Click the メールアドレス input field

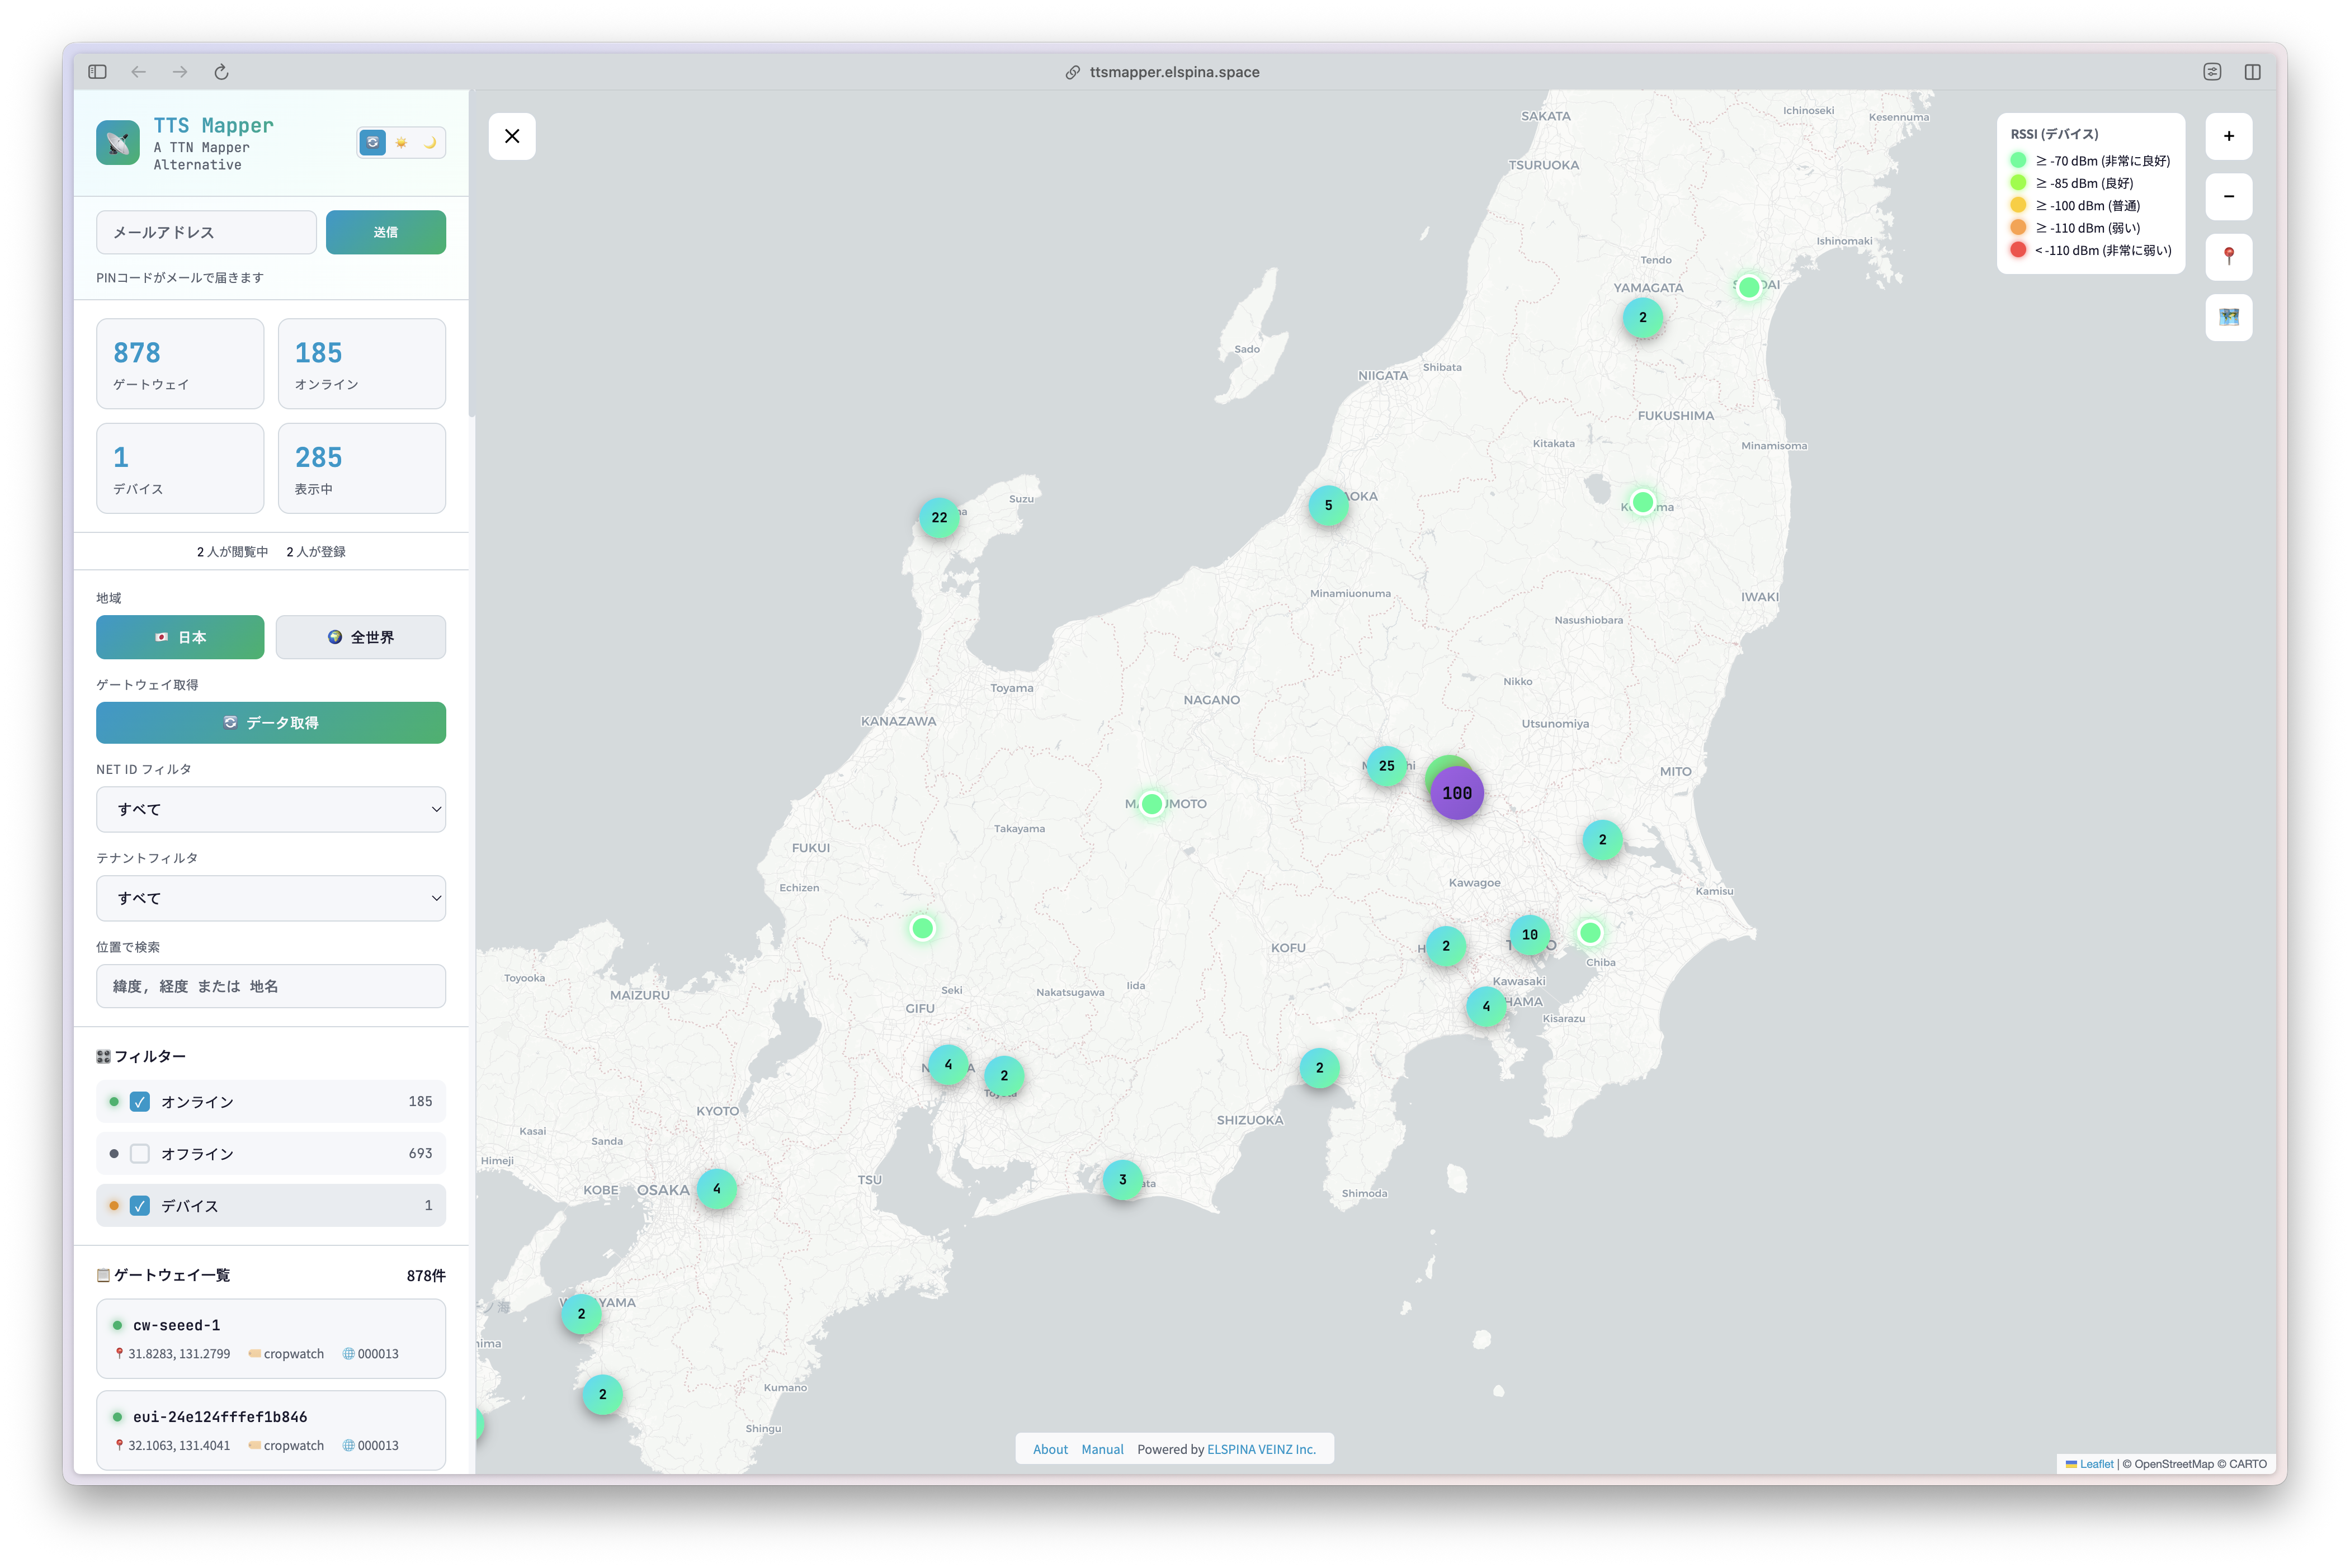[206, 232]
